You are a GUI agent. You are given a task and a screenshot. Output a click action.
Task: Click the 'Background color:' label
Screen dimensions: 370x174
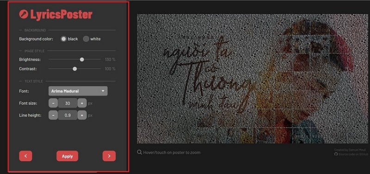[36, 39]
